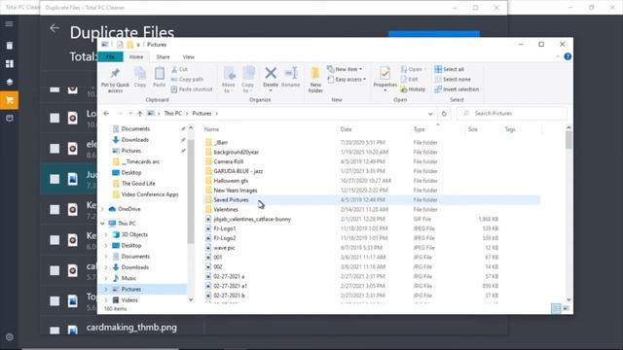Click This PC in address breadcrumb
Viewport: 623px width, 350px height.
pos(173,114)
